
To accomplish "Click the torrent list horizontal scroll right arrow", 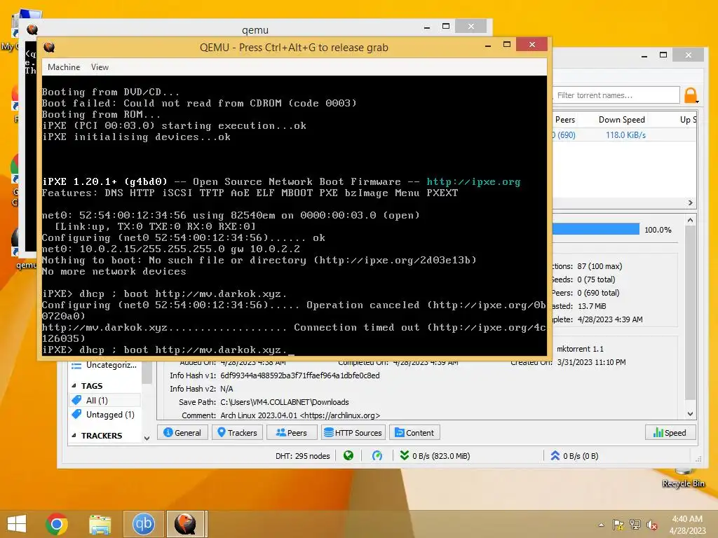I will (691, 202).
